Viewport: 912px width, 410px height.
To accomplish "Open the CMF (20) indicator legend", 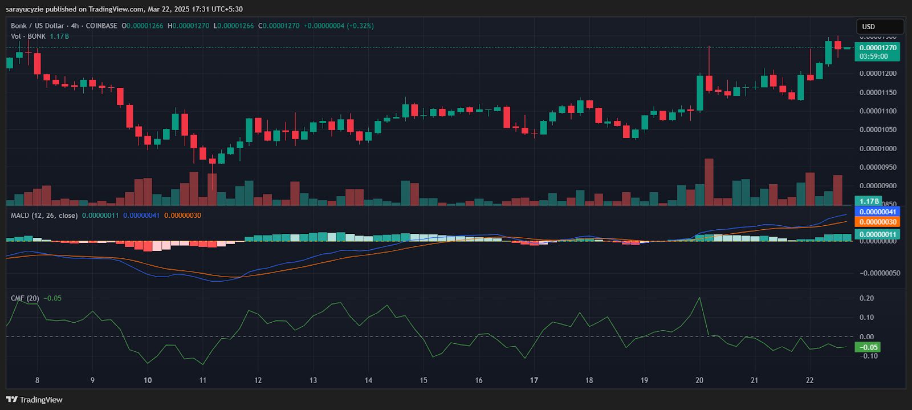I will click(25, 298).
